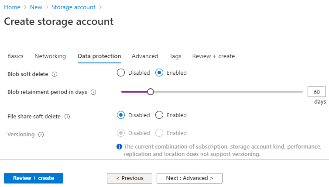329x187 pixels.
Task: Switch to the Basics tab
Action: coord(16,56)
